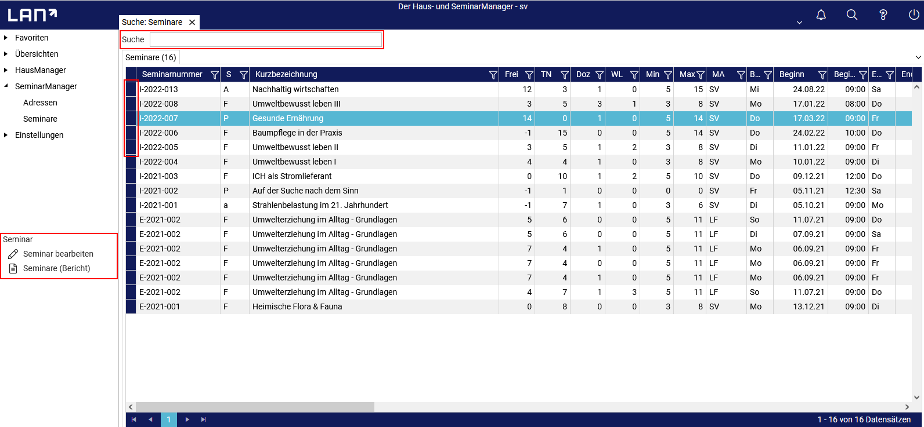
Task: Click the pencil icon for Seminar bearbeiten
Action: tap(13, 254)
